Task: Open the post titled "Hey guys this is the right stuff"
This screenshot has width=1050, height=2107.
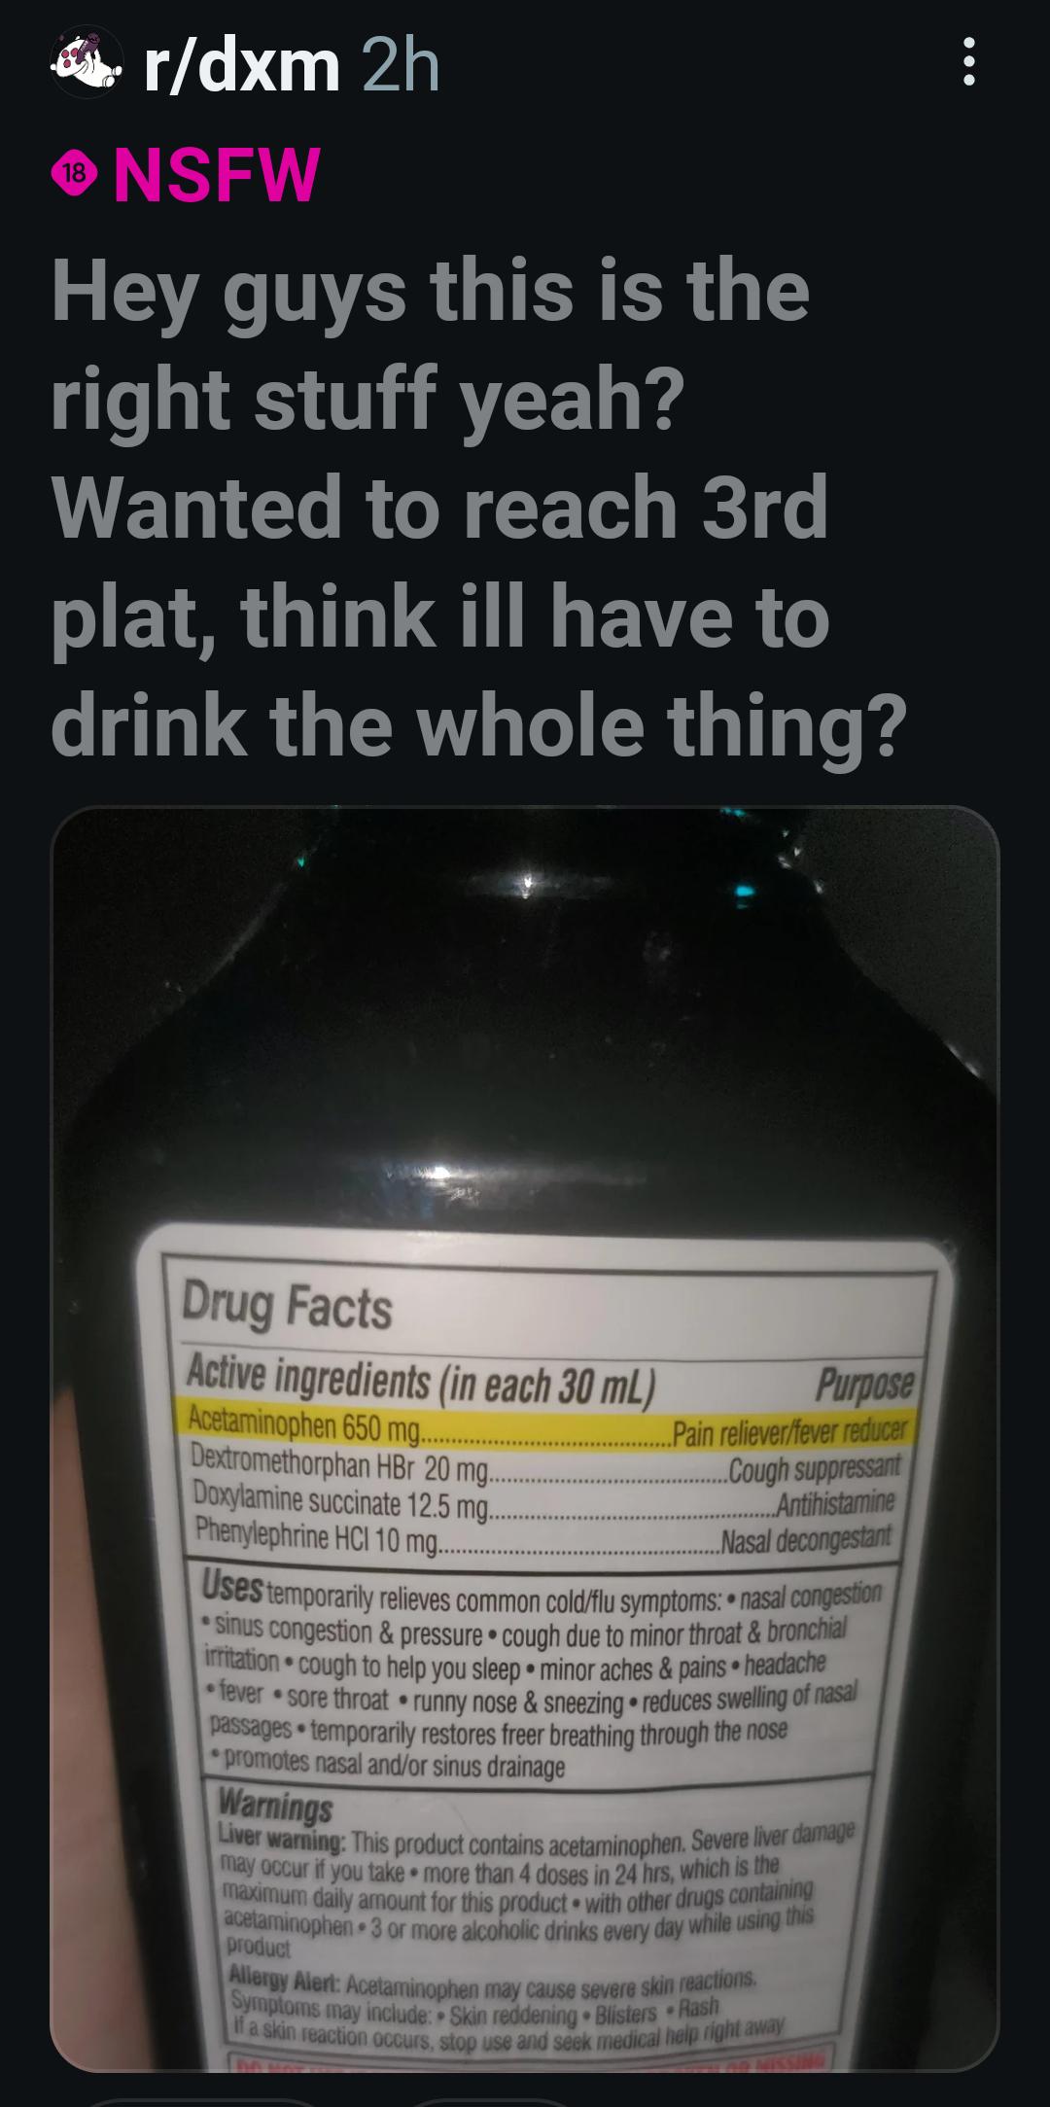Action: point(478,508)
